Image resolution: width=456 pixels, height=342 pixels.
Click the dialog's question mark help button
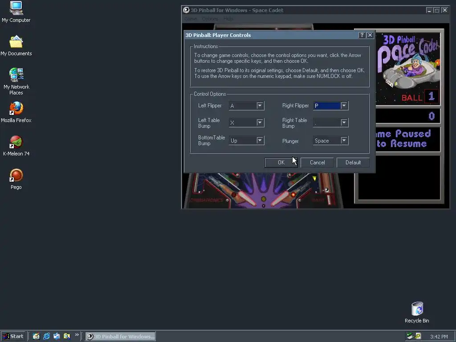tap(362, 35)
